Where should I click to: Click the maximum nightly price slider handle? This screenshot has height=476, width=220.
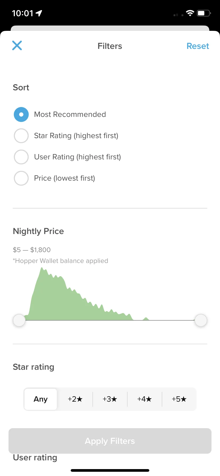point(201,320)
